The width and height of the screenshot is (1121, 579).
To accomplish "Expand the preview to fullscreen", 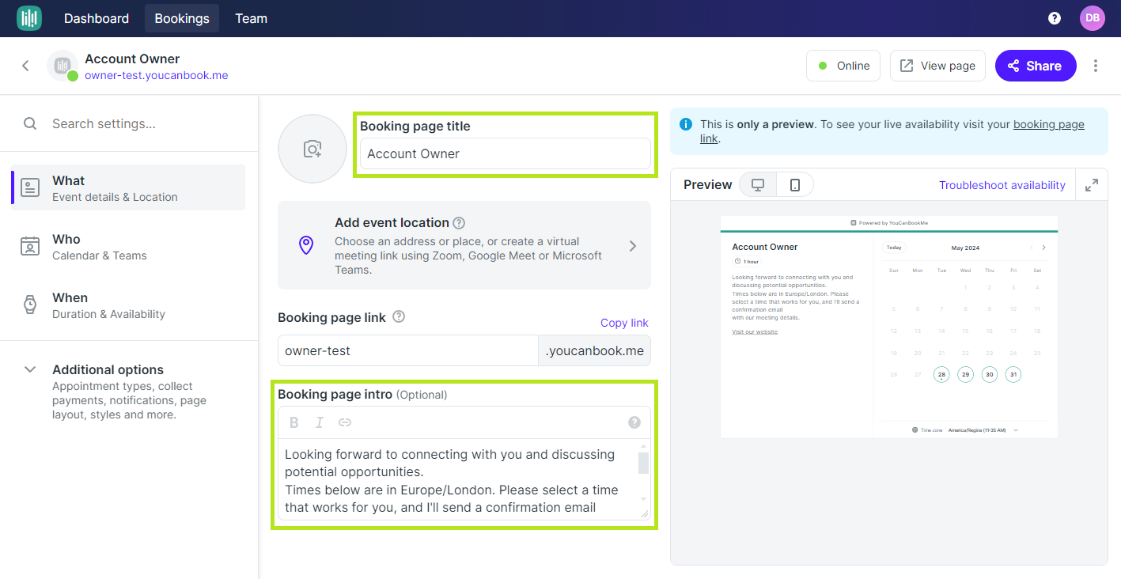I will 1092,185.
